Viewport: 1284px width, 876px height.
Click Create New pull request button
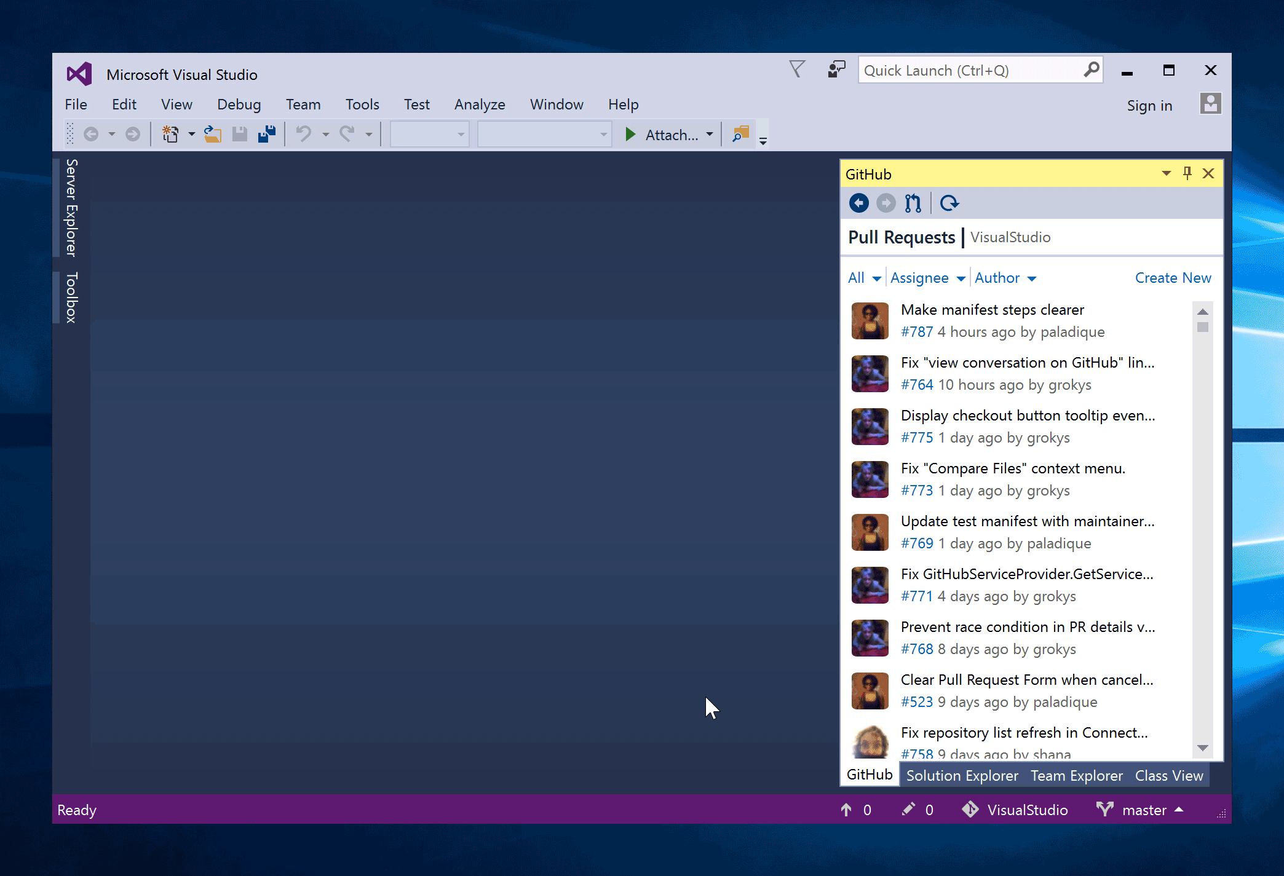(1172, 278)
